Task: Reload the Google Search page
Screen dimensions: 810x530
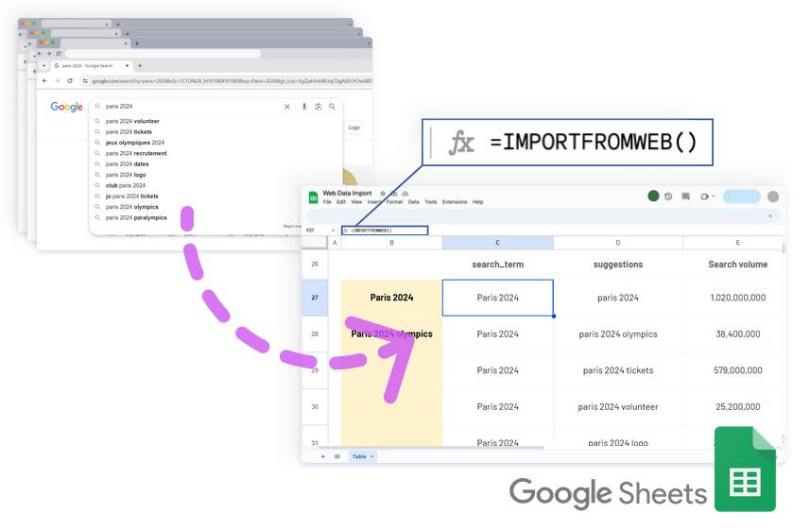Action: coord(70,80)
